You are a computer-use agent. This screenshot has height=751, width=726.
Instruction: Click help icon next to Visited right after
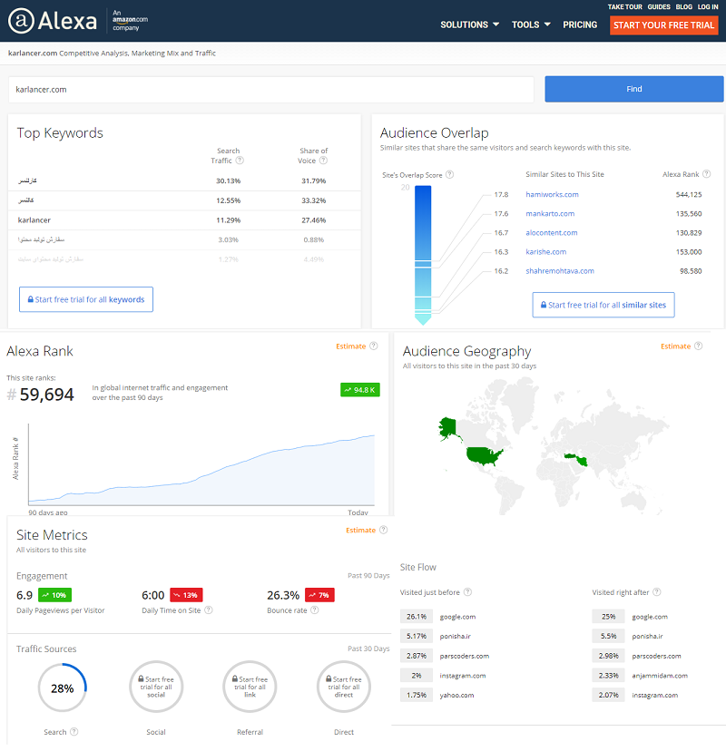point(657,592)
